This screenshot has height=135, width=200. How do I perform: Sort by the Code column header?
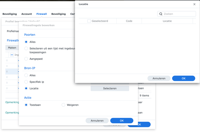(129, 21)
